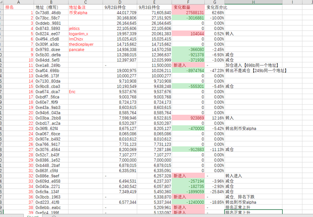This screenshot has width=313, height=217.
Task: Select column F header
Action: coord(188,2)
